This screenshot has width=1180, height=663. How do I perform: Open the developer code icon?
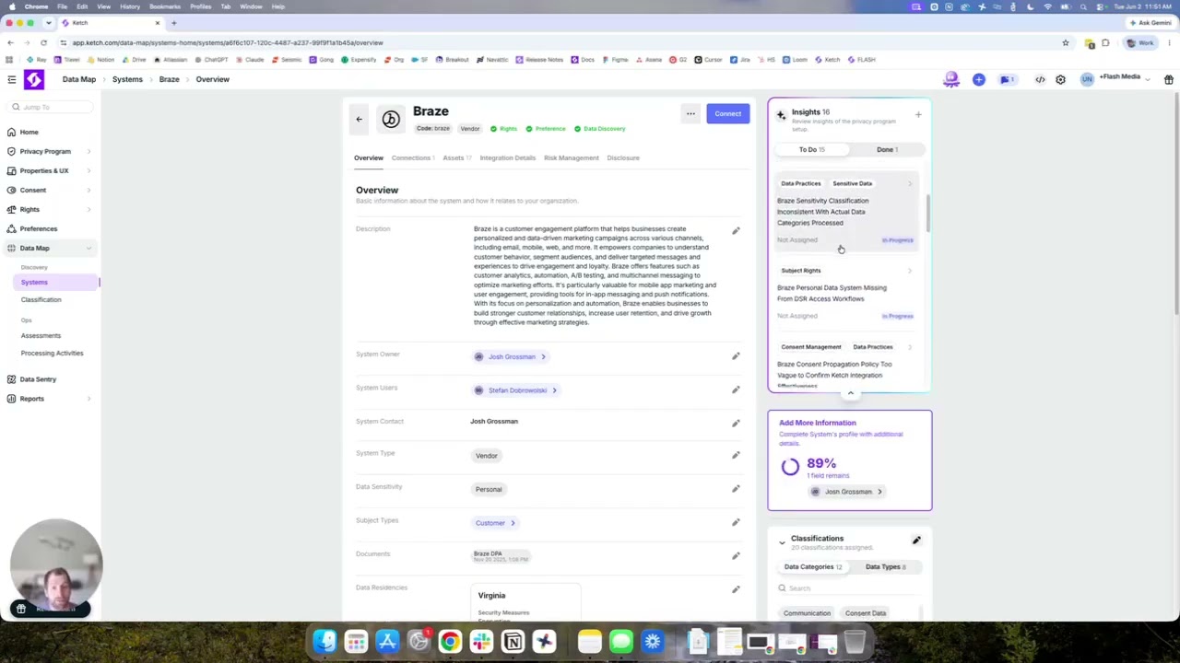pos(1040,80)
